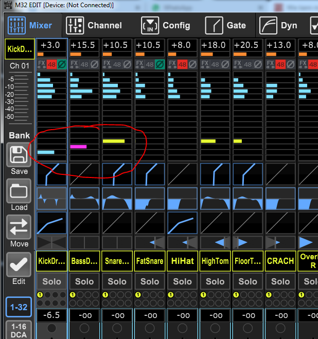Open compressor curve of BassD channel
318x339 pixels.
84,223
